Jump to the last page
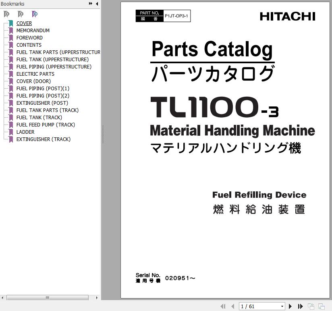This screenshot has height=311, width=332. tap(300, 307)
